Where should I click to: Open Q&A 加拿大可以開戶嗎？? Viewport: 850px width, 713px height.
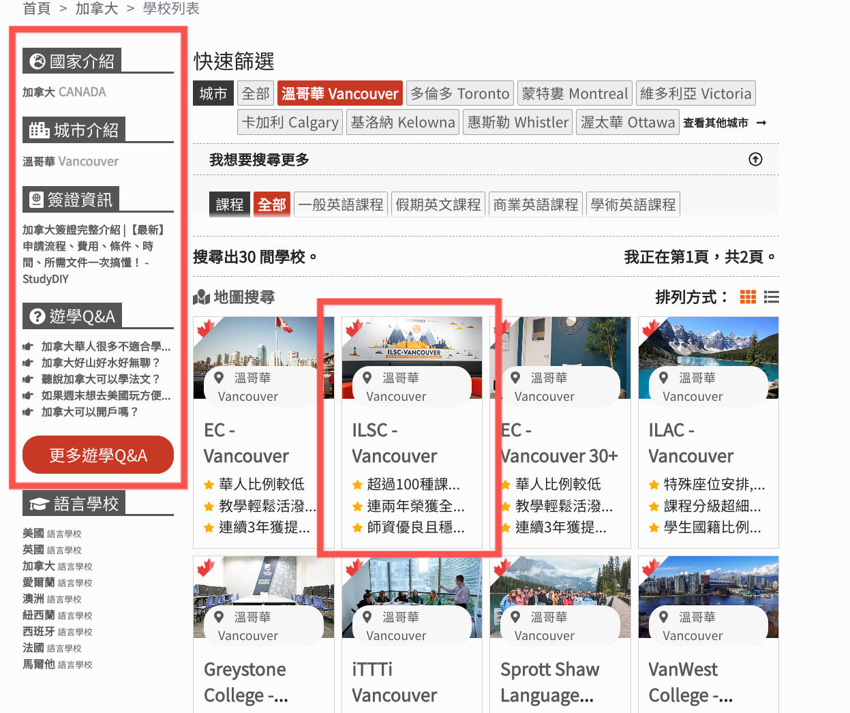click(90, 412)
